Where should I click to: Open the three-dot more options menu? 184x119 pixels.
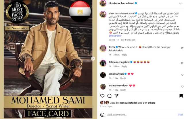click(181, 3)
